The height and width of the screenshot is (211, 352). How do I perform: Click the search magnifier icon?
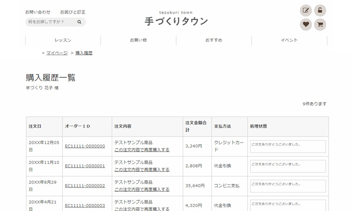(80, 22)
